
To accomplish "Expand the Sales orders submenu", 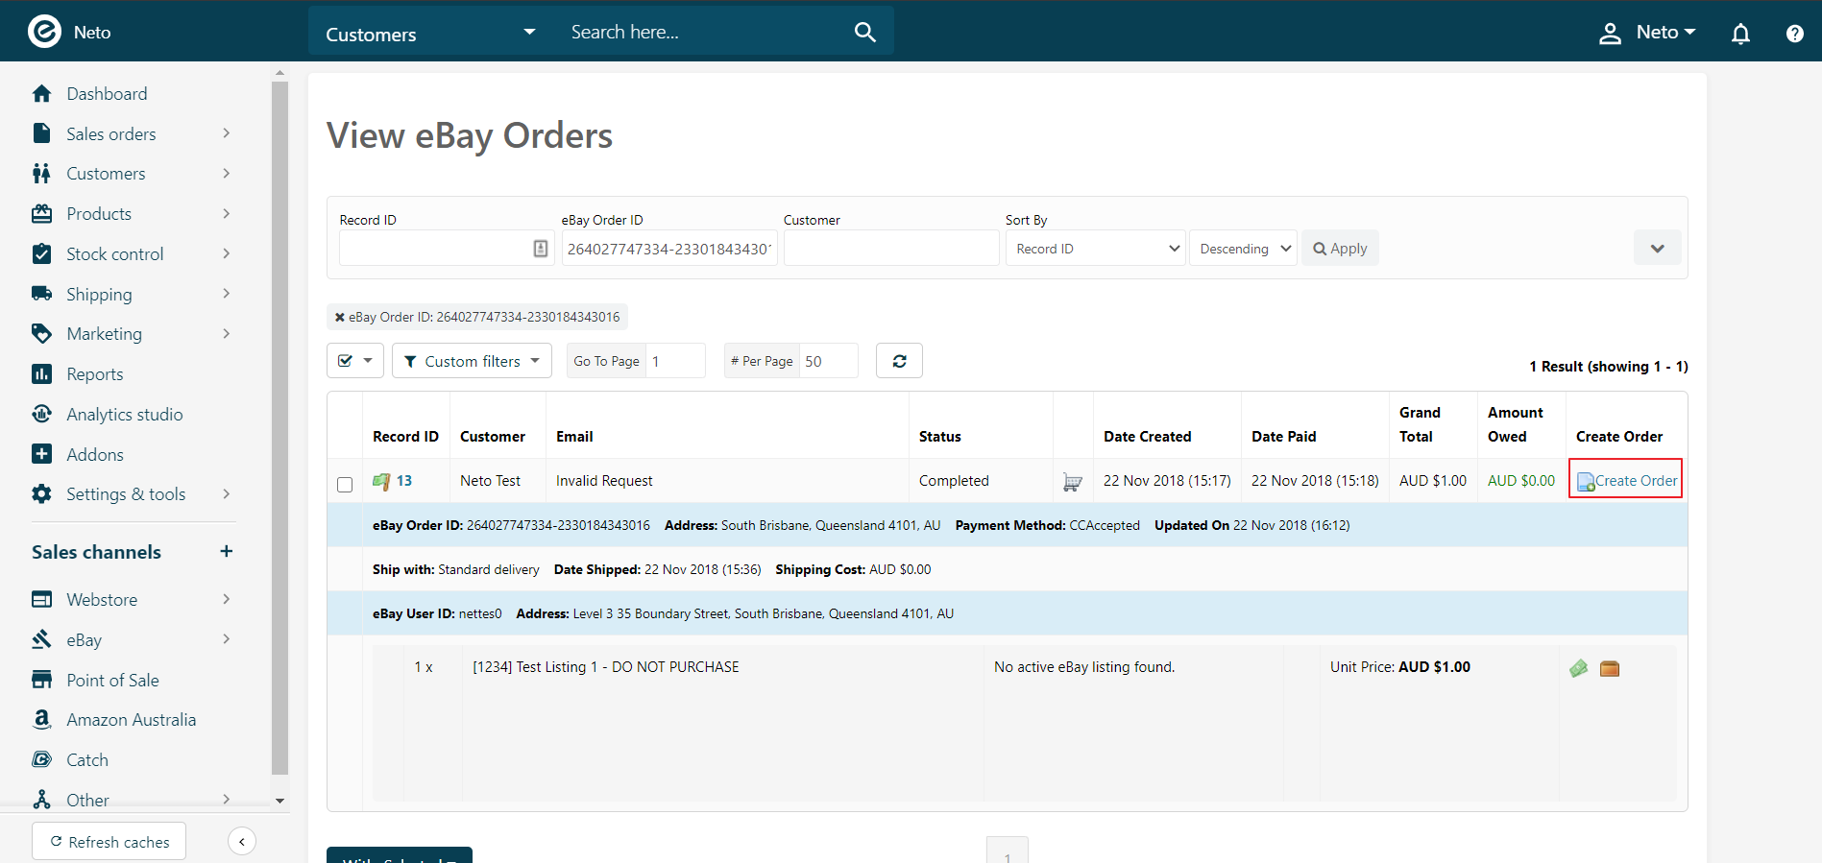I will tap(227, 133).
